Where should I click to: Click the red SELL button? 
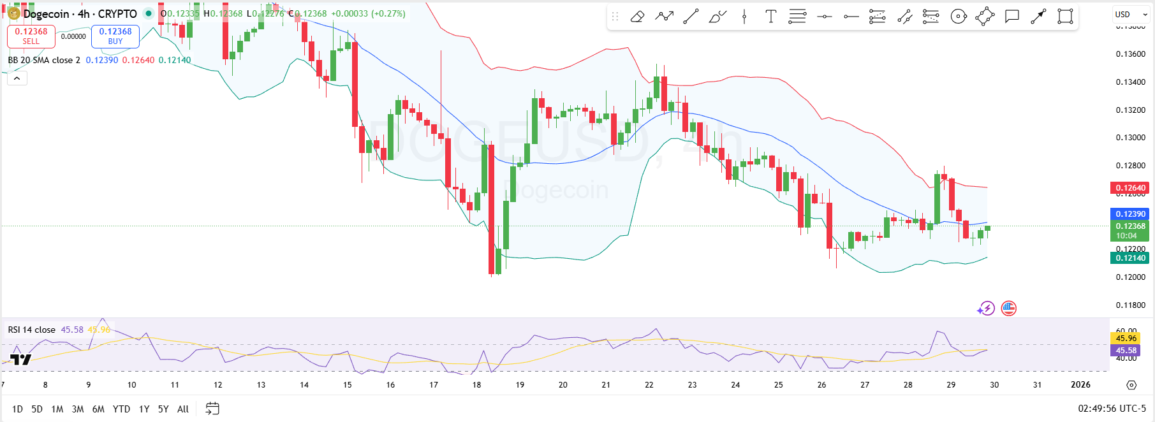(x=31, y=36)
